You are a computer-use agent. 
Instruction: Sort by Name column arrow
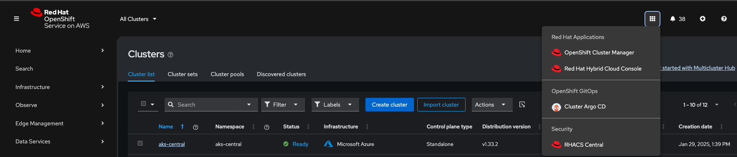coord(182,126)
